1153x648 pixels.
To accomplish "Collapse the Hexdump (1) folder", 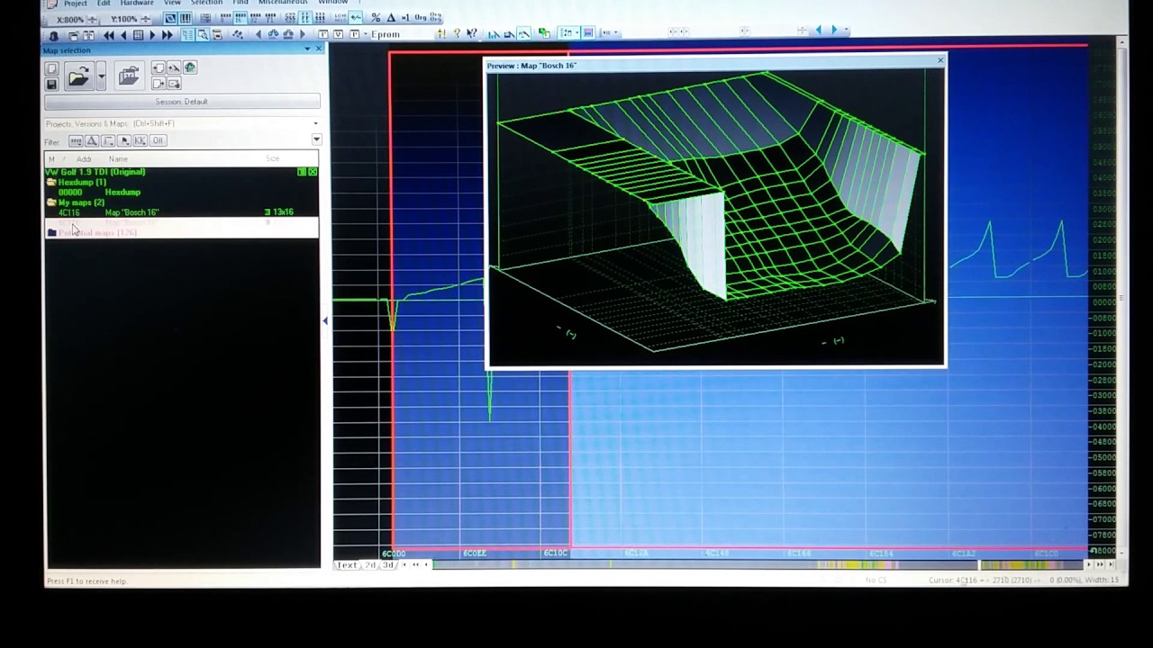I will 51,182.
